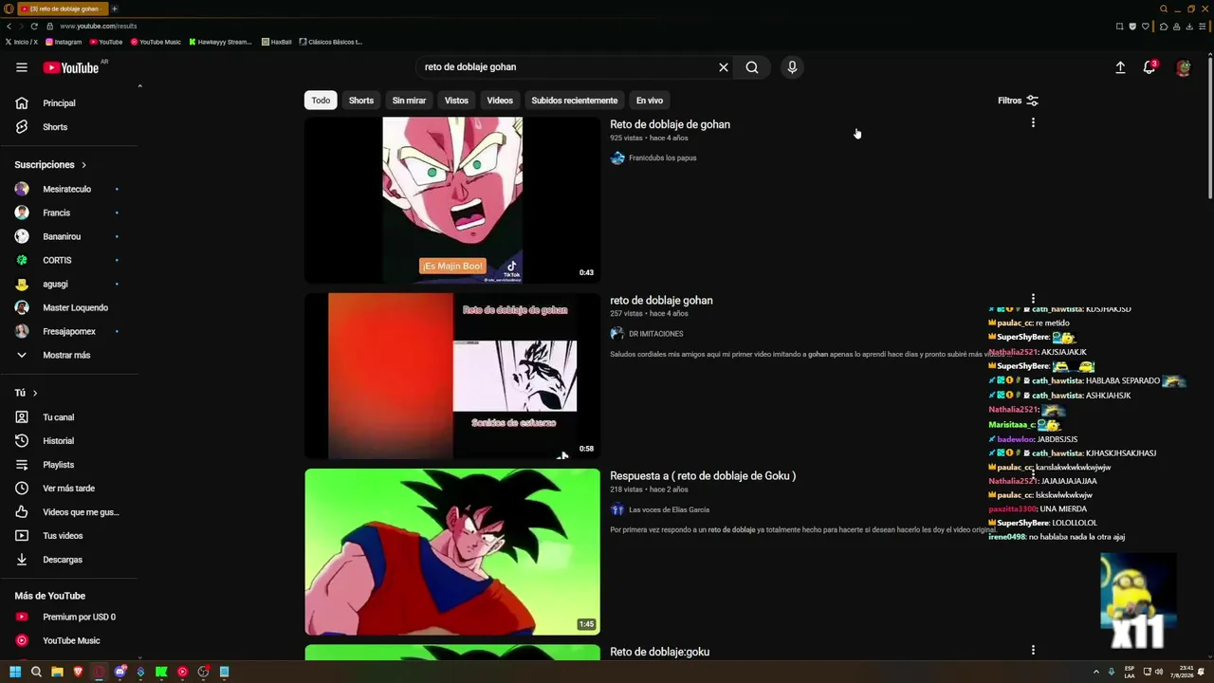This screenshot has width=1214, height=683.
Task: Open the Master Loquendo subscription channel
Action: tap(71, 307)
